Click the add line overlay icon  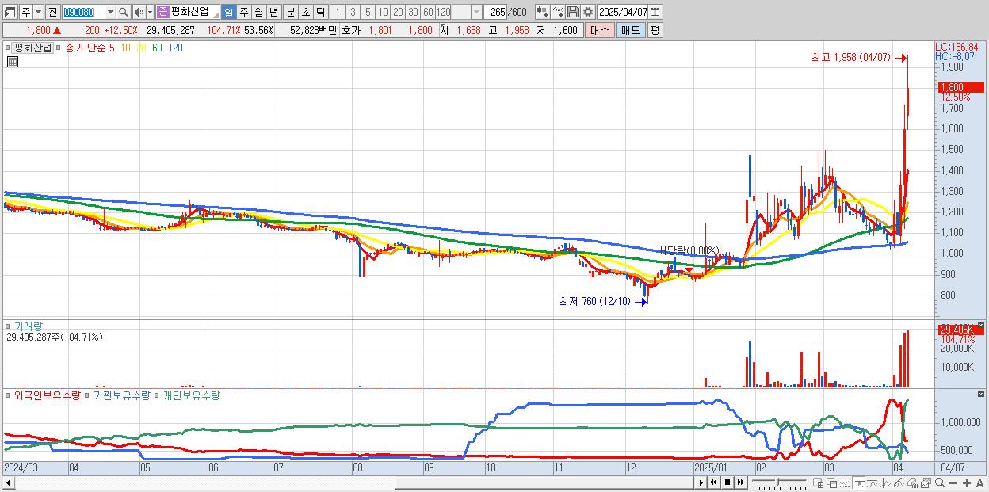[558, 12]
